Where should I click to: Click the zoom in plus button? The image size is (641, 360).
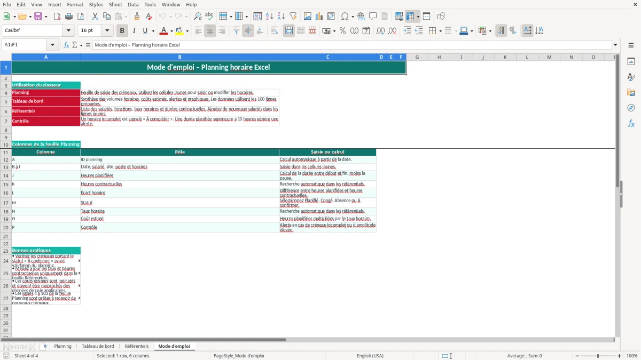click(620, 356)
